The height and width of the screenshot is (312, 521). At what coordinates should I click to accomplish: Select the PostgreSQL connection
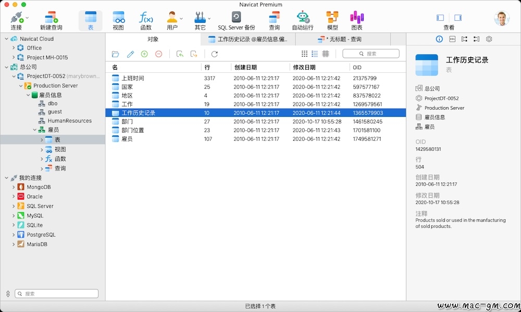41,235
